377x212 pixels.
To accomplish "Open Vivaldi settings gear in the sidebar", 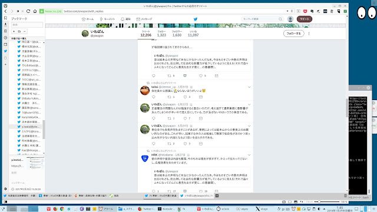I will pyautogui.click(x=5, y=189).
